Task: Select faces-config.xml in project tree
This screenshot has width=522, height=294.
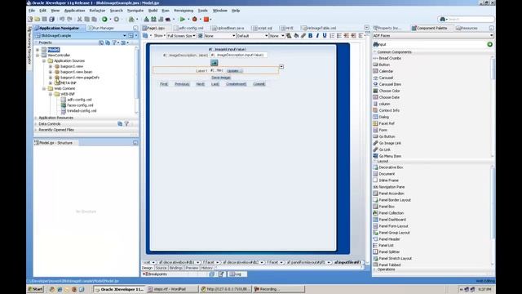Action: point(80,105)
